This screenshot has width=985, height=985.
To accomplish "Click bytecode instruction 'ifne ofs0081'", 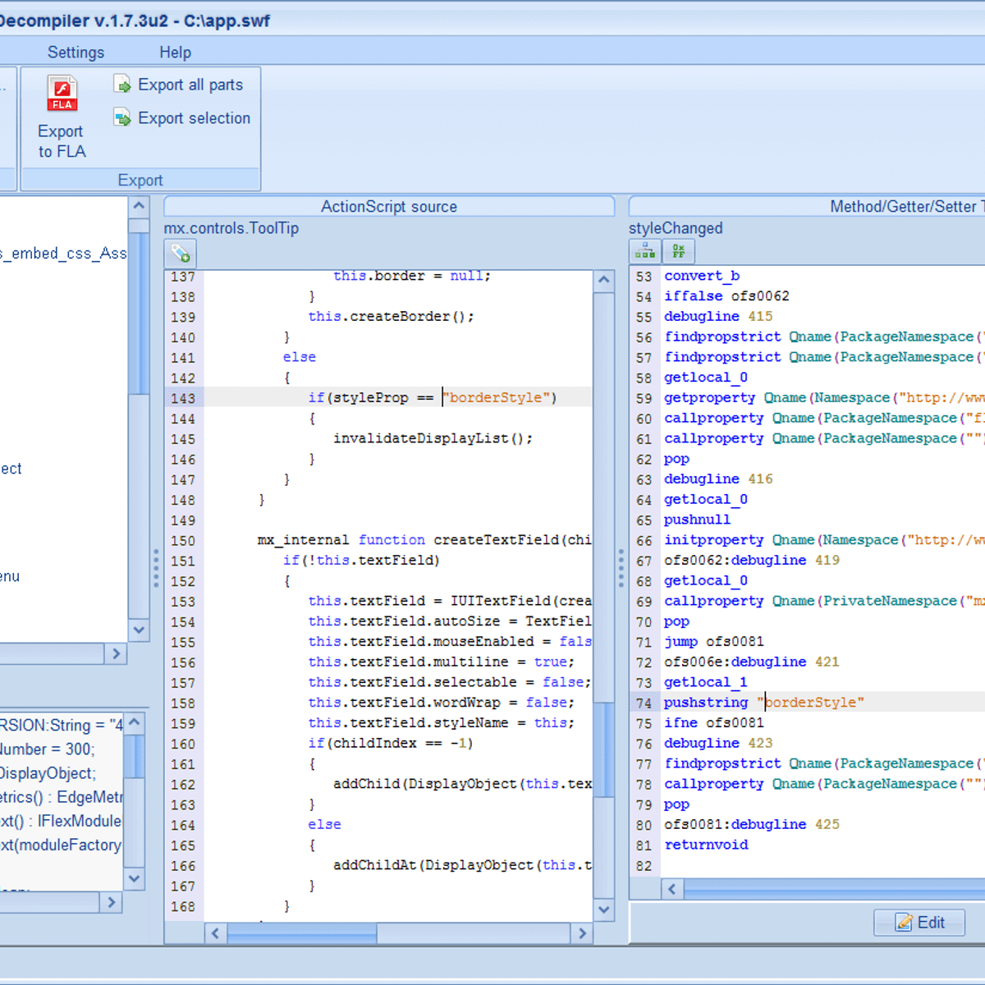I will [x=714, y=722].
